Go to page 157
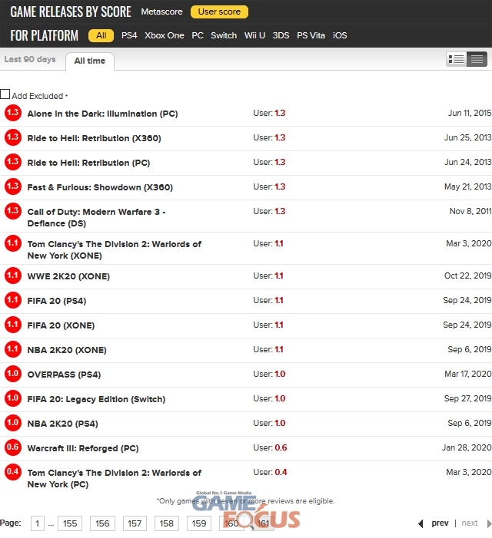 point(135,523)
